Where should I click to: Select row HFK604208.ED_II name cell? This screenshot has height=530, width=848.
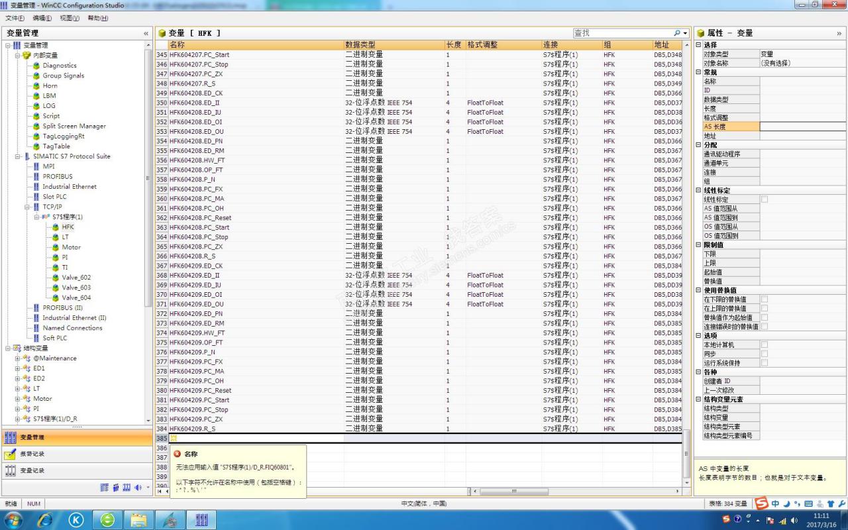coord(256,103)
